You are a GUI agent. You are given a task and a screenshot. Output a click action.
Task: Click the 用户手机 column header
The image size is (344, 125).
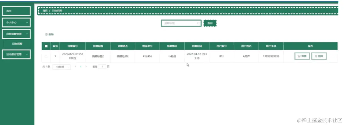click(271, 46)
